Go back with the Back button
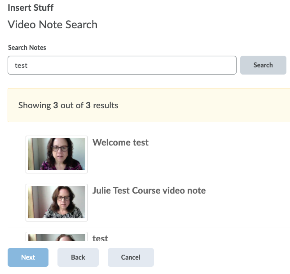The image size is (290, 274). tap(78, 257)
